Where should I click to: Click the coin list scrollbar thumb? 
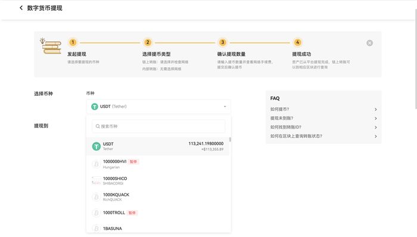(230, 139)
